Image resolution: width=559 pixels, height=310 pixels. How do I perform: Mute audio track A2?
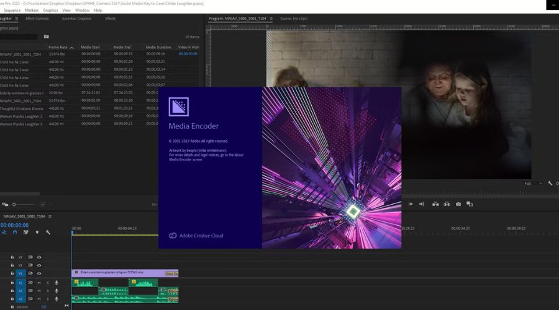(x=39, y=291)
